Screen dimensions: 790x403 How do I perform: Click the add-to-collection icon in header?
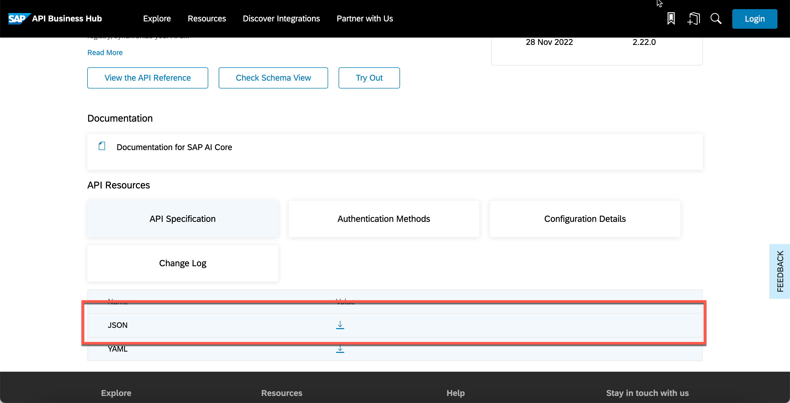pos(693,19)
